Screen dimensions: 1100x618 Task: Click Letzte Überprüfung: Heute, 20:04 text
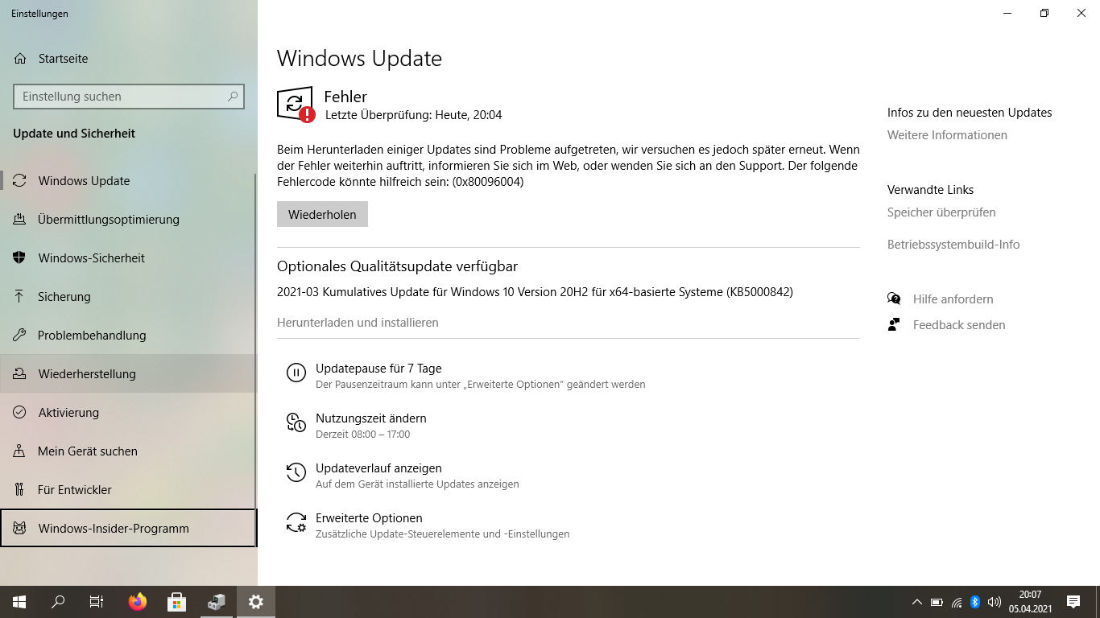pos(413,115)
